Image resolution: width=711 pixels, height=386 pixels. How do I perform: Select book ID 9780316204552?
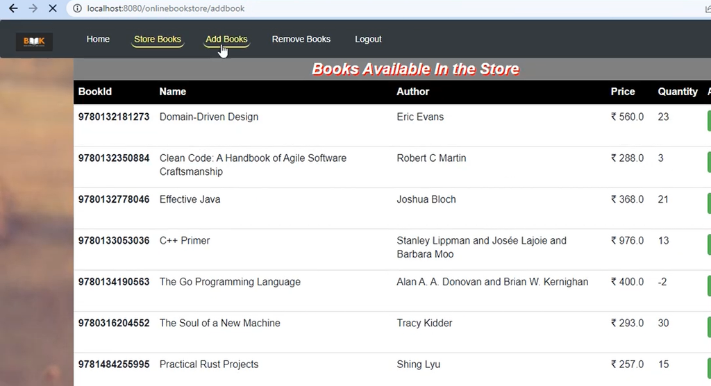click(114, 323)
